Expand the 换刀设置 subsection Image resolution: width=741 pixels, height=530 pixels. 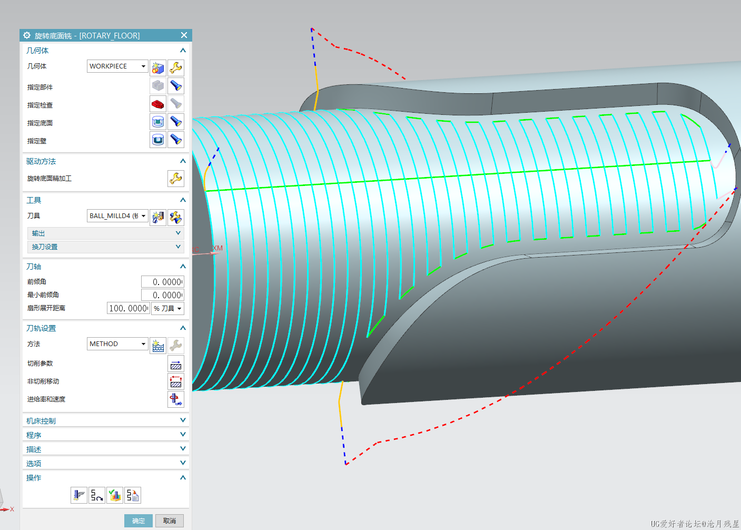(x=105, y=247)
